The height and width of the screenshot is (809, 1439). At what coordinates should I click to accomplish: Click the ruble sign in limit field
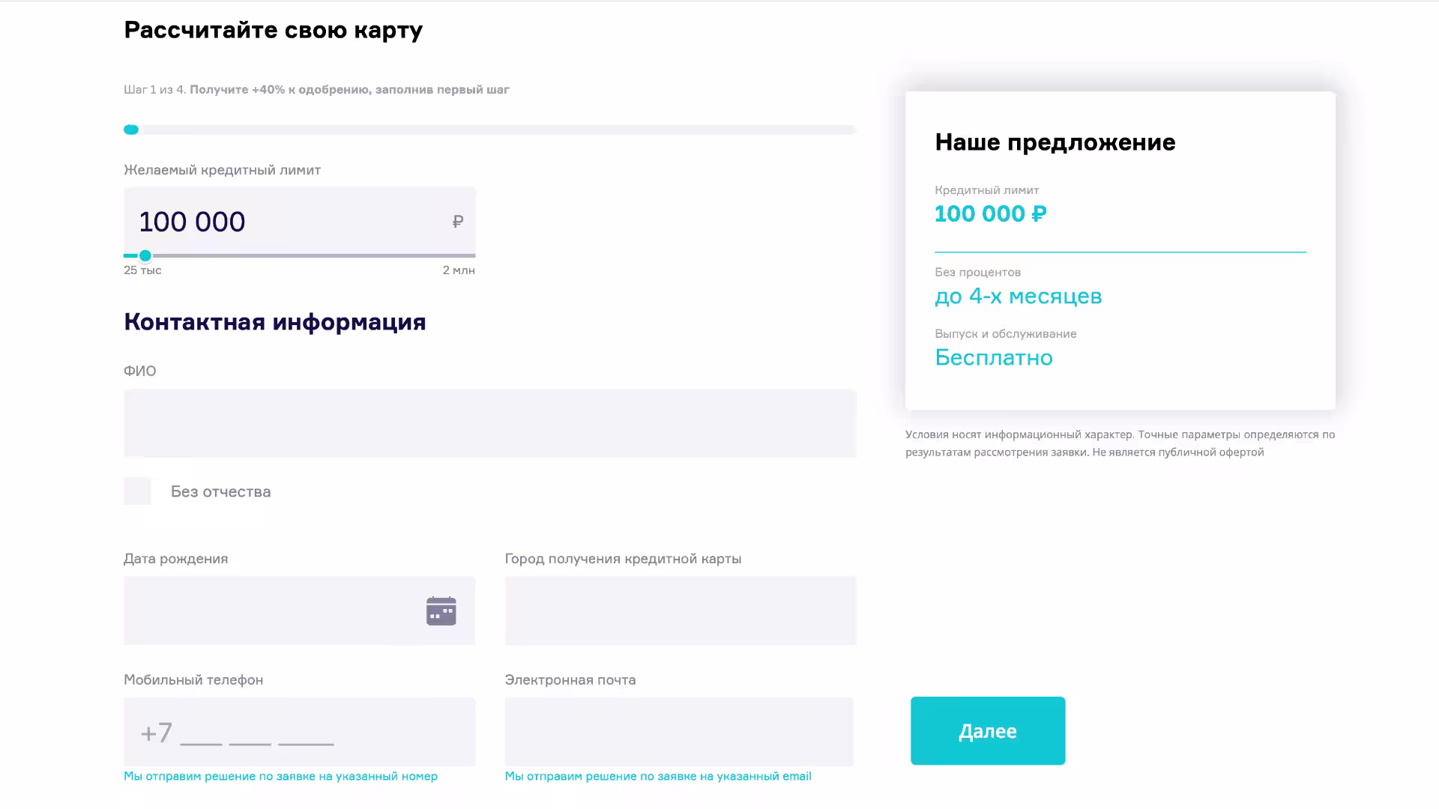click(x=458, y=221)
